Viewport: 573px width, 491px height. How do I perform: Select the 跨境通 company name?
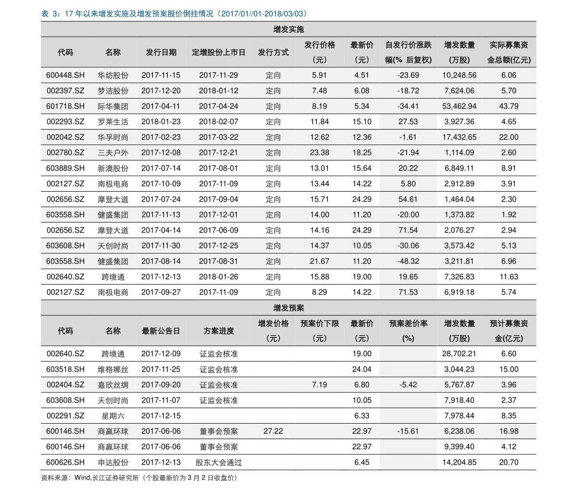click(114, 353)
